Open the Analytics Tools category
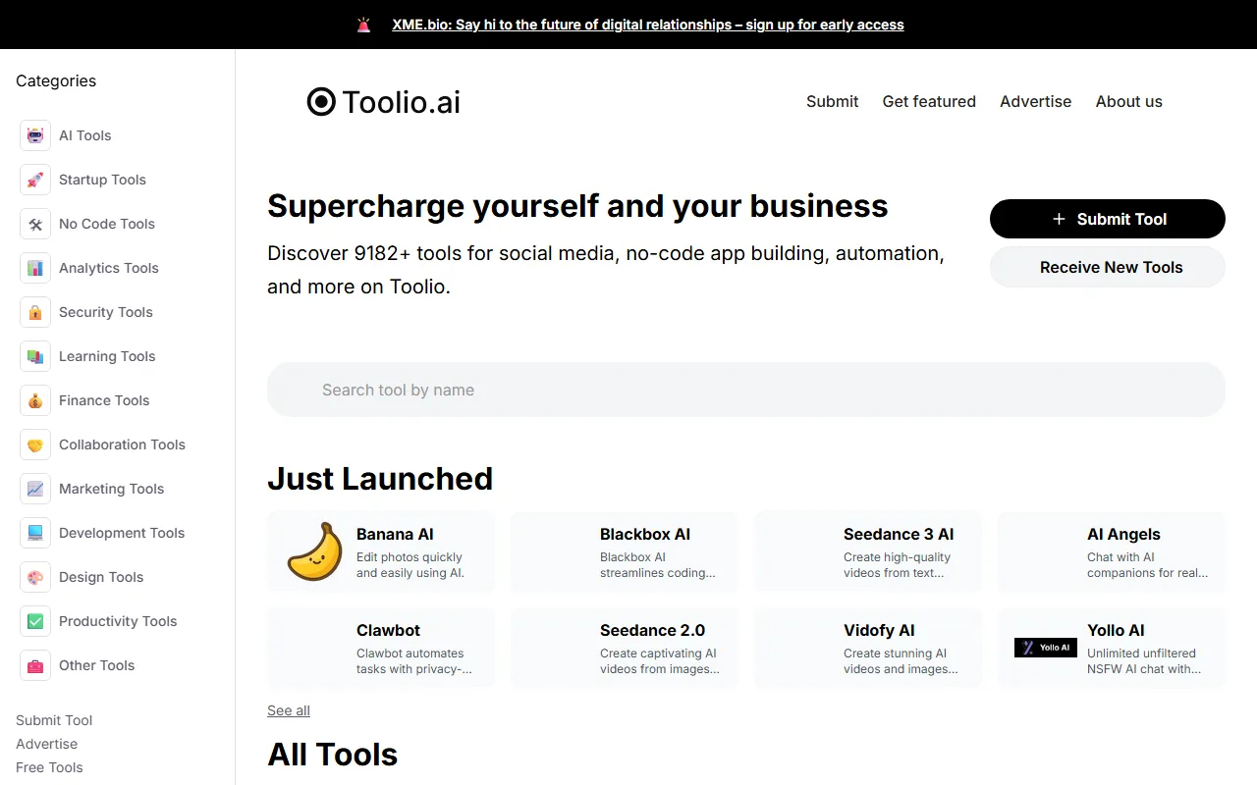This screenshot has height=785, width=1257. [x=108, y=268]
